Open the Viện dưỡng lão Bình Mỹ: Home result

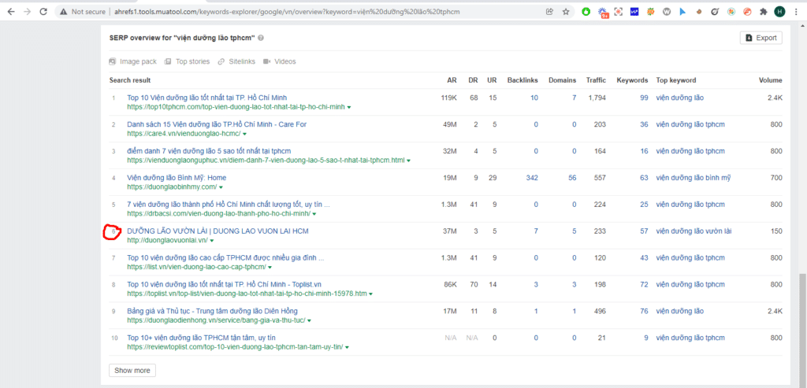[x=177, y=178]
